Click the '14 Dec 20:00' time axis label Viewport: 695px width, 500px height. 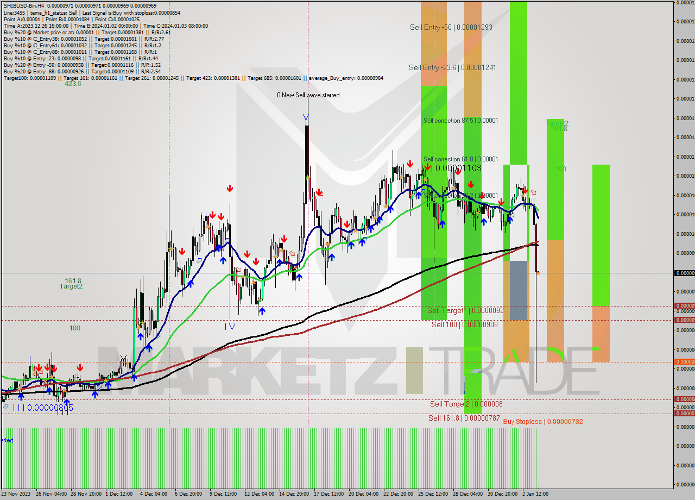coord(295,494)
